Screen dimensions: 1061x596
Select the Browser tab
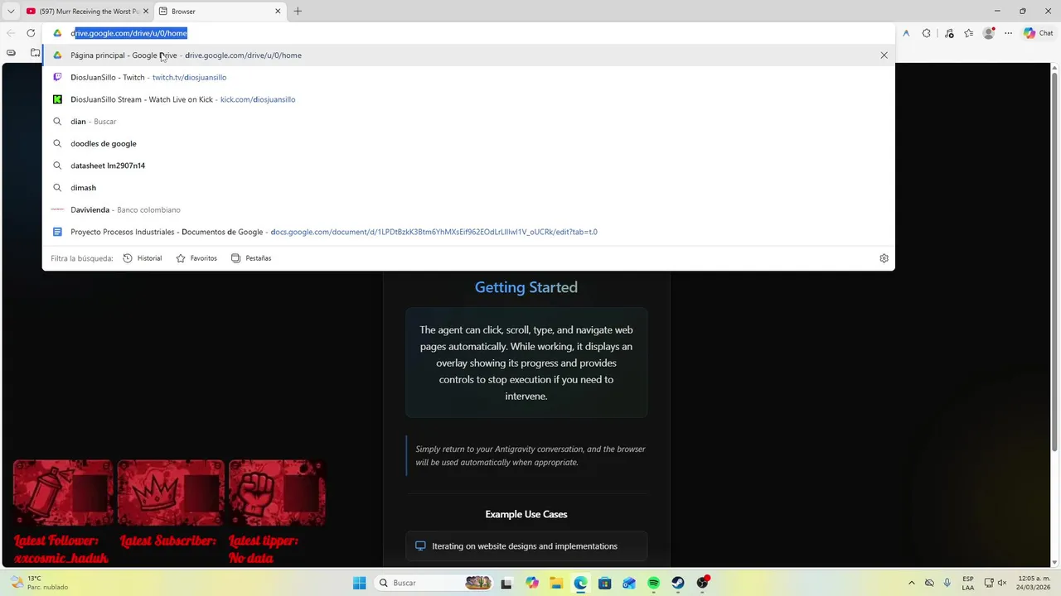click(x=220, y=11)
